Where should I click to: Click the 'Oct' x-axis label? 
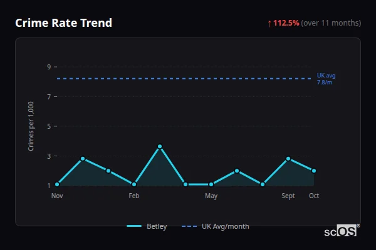pyautogui.click(x=314, y=196)
